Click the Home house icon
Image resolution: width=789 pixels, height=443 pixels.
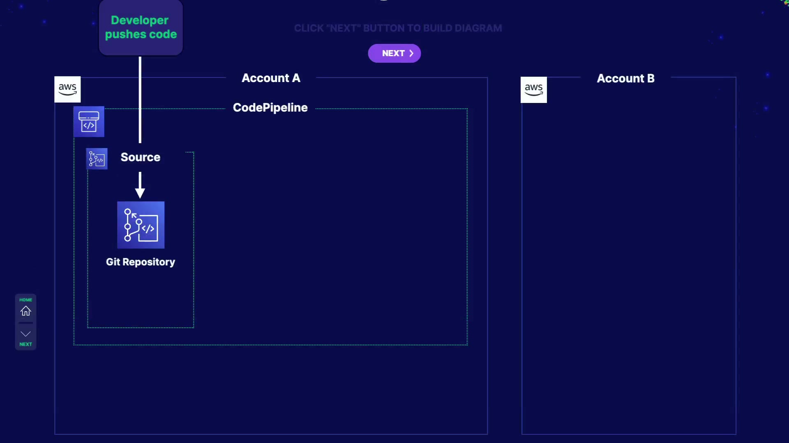(25, 311)
